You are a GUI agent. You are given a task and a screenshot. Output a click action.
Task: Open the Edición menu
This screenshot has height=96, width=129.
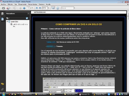coord(10,4)
